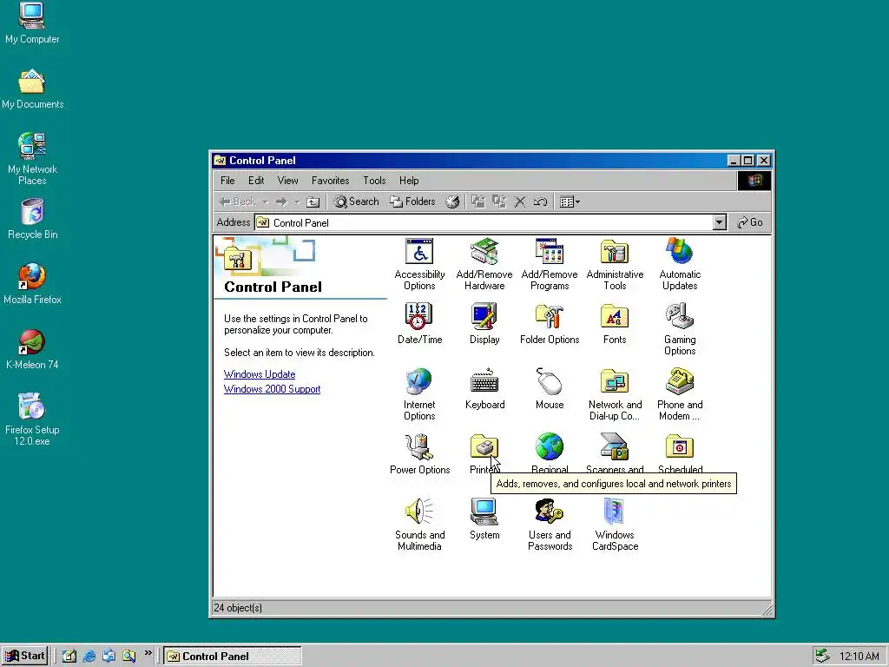Click the system tray network icon
This screenshot has height=667, width=889.
(x=822, y=656)
